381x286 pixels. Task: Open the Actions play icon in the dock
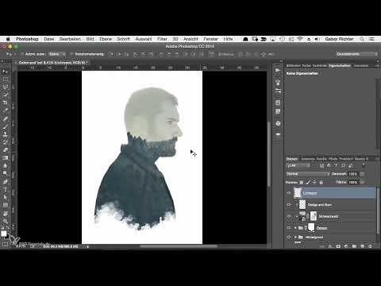click(x=278, y=71)
